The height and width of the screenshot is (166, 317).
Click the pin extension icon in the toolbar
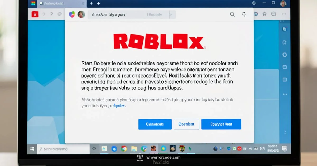pos(244,14)
